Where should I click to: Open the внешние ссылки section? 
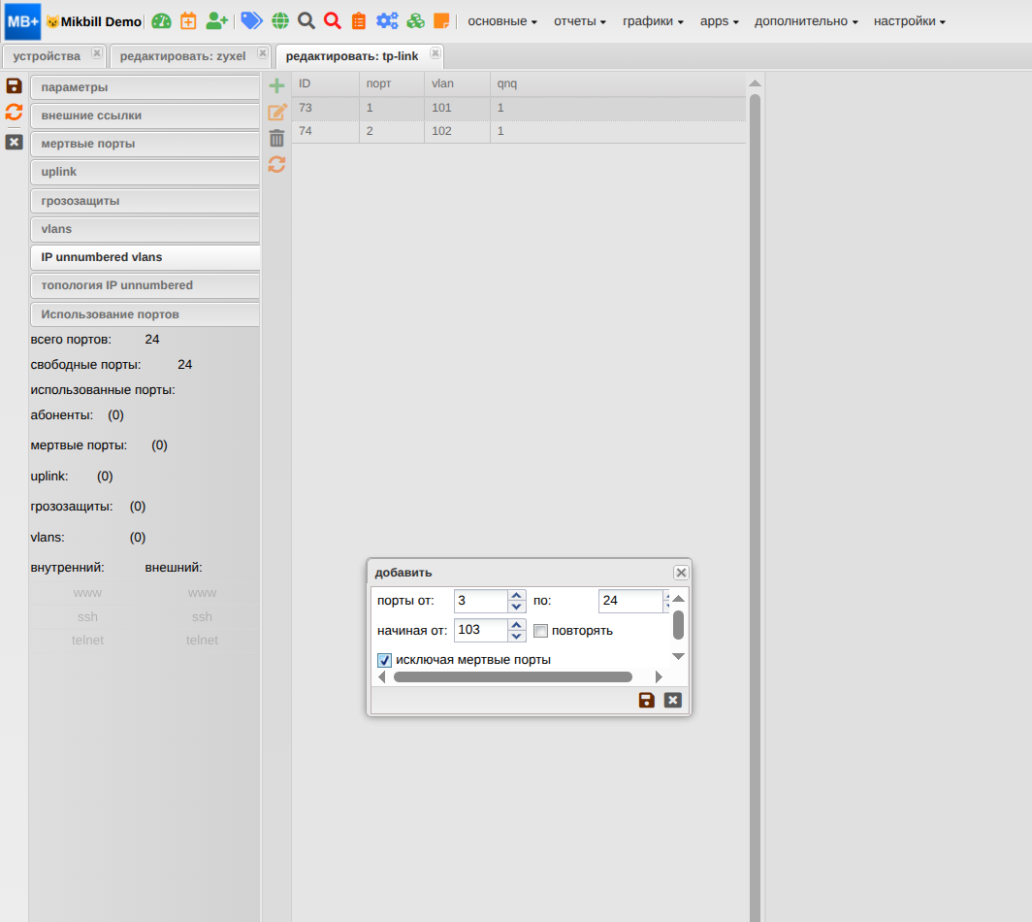coord(145,115)
